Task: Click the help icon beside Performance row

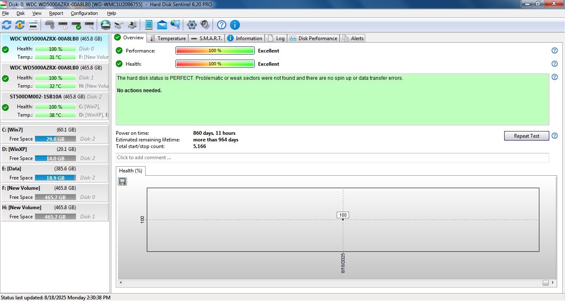Action: click(555, 50)
